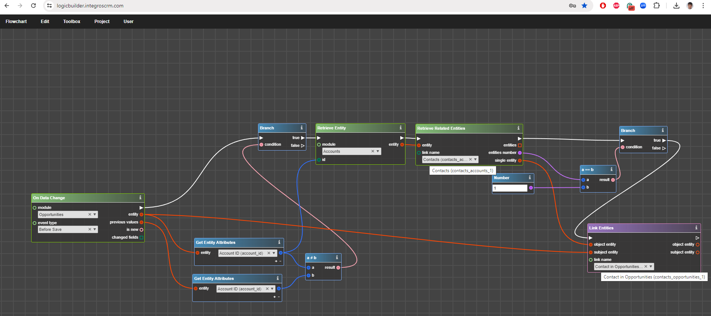Click the Number node value field

click(x=510, y=188)
